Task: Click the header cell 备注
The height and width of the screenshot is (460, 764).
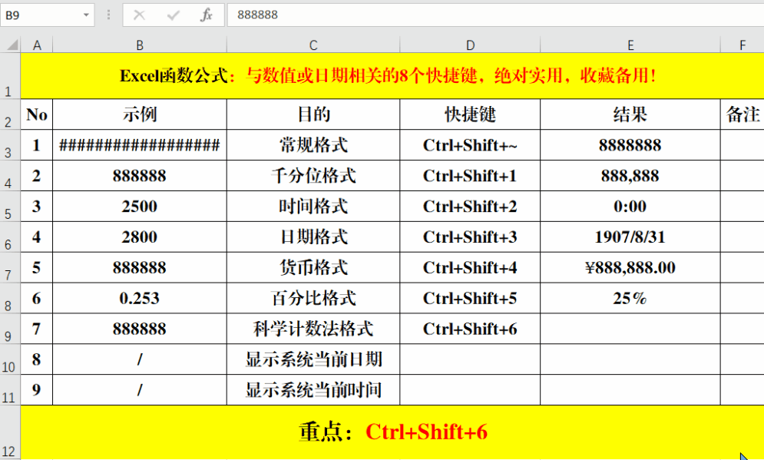Action: tap(743, 114)
